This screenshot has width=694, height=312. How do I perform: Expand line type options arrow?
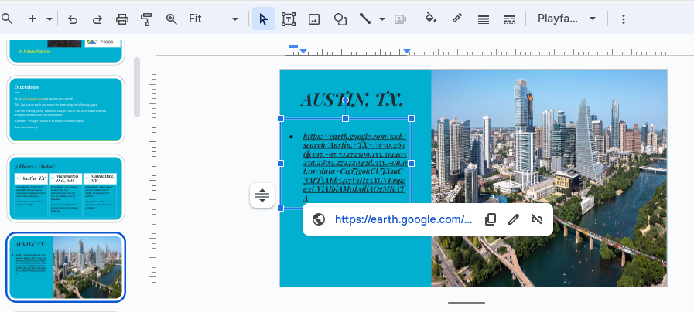coord(382,19)
